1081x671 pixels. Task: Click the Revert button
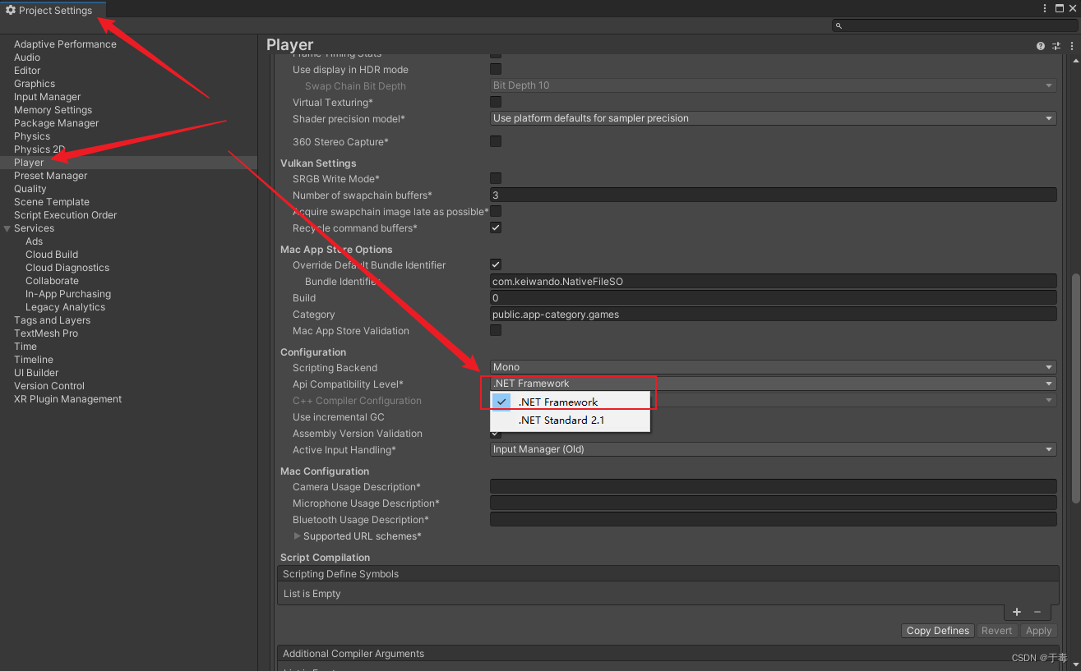[996, 631]
